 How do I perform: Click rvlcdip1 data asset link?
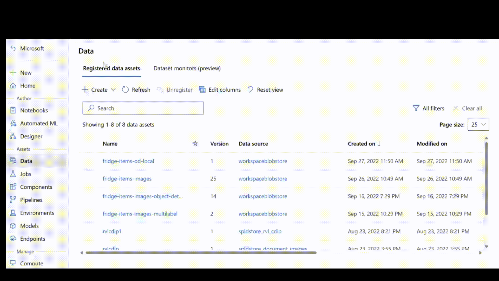pos(112,231)
